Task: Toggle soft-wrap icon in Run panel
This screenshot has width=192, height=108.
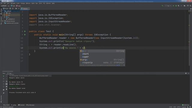Action: pos(7,81)
